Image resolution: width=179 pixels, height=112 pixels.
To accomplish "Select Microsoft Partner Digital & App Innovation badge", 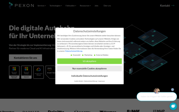I will (14, 72).
